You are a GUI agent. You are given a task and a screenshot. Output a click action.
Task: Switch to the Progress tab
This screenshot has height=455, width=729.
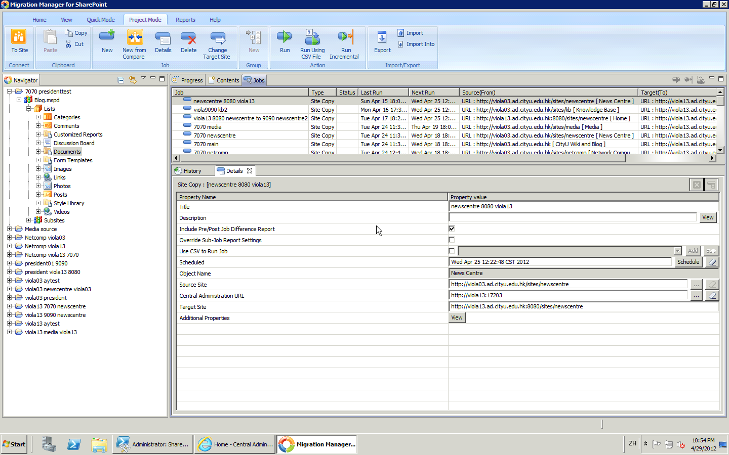click(x=187, y=80)
